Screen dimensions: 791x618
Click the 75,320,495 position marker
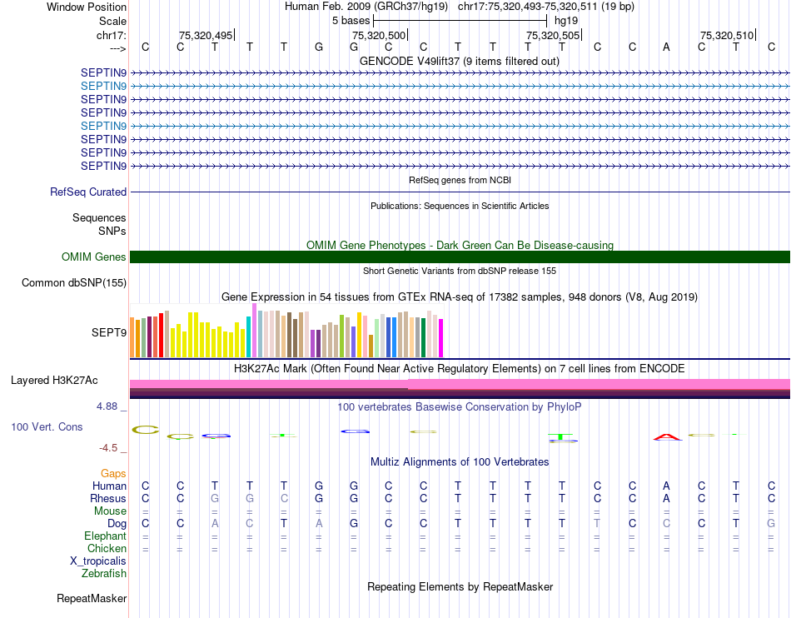(x=206, y=35)
